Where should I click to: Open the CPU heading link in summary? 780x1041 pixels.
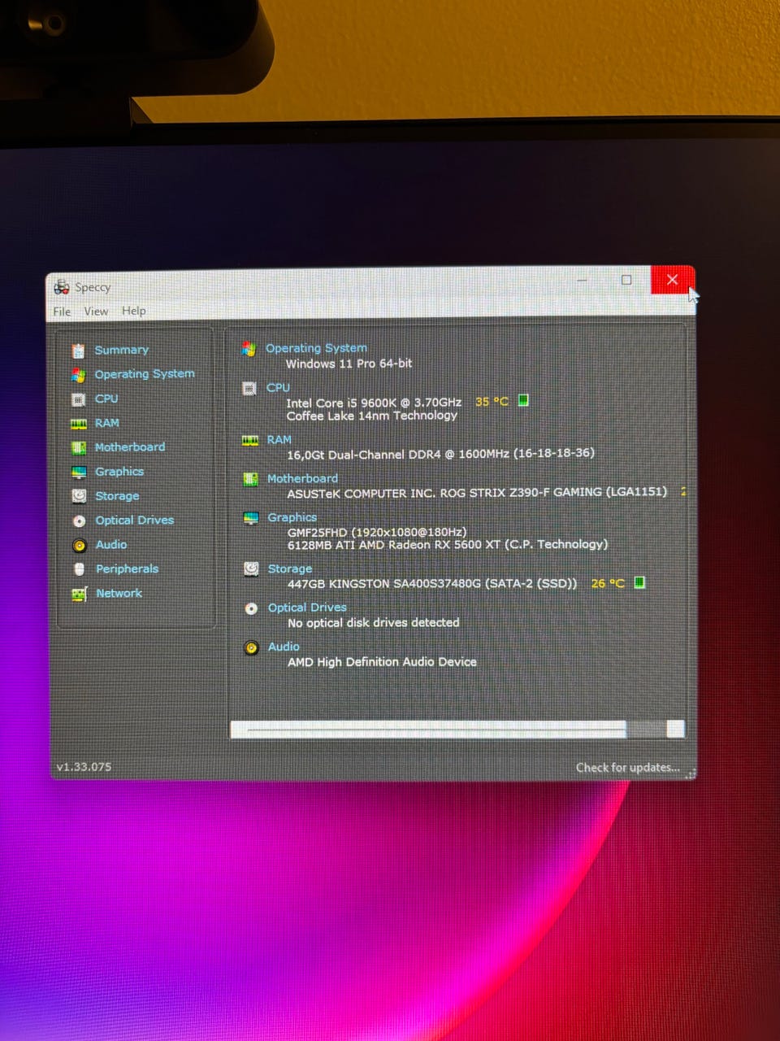(x=278, y=388)
